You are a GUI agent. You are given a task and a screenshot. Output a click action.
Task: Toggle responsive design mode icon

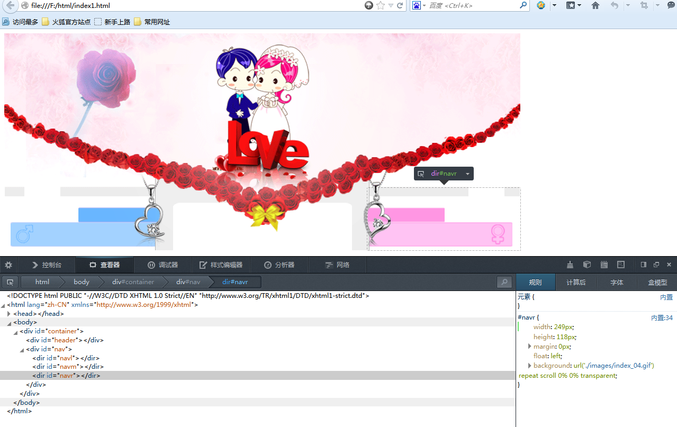pos(621,265)
